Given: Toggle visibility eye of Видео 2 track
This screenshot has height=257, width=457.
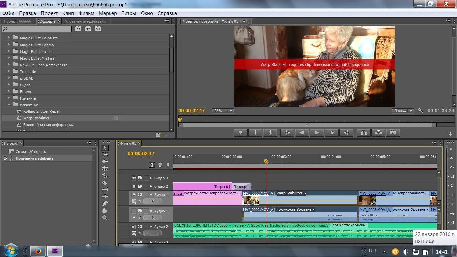Looking at the screenshot, I should click(x=134, y=186).
